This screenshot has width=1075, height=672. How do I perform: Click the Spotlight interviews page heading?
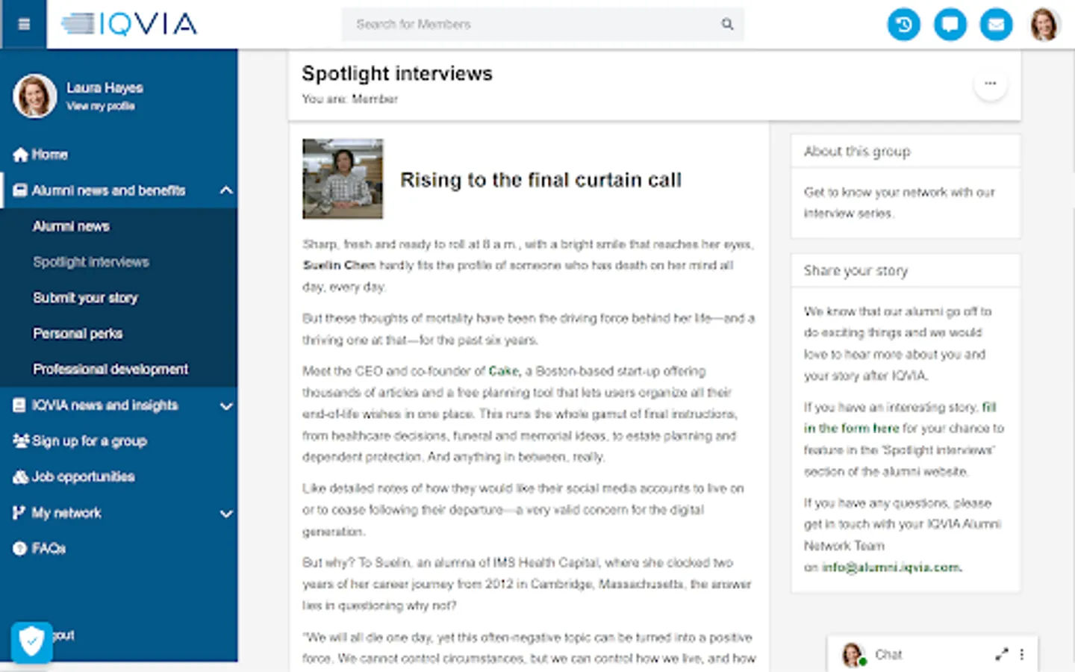(x=397, y=73)
